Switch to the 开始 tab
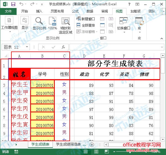The height and width of the screenshot is (155, 166). tap(24, 11)
